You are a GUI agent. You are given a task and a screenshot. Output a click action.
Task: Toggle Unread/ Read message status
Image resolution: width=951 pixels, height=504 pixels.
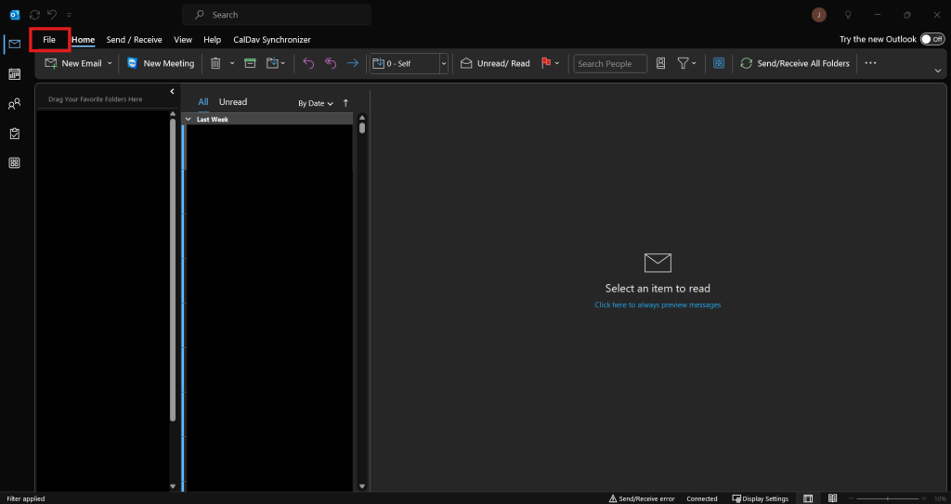pyautogui.click(x=496, y=63)
